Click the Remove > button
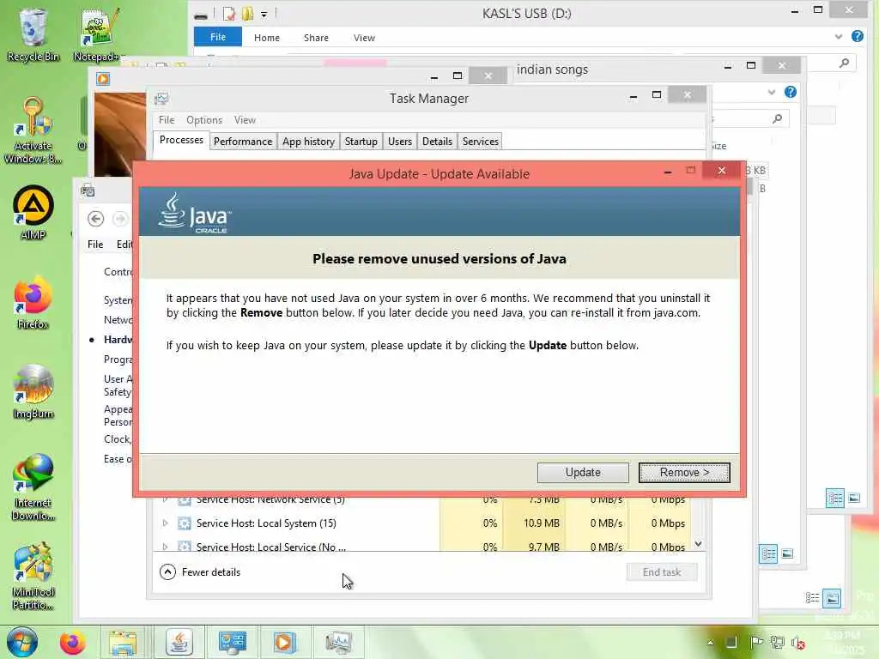Image resolution: width=879 pixels, height=659 pixels. [x=684, y=473]
